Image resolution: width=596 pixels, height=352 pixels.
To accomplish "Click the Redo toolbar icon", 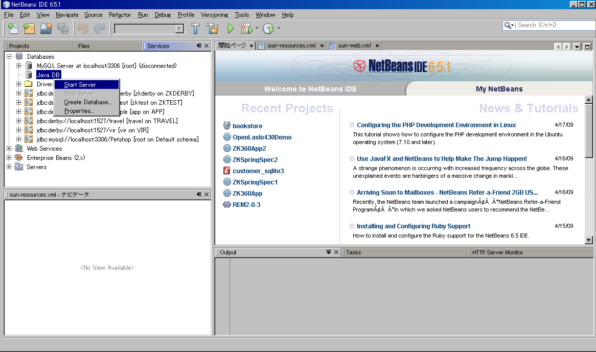I will click(100, 29).
